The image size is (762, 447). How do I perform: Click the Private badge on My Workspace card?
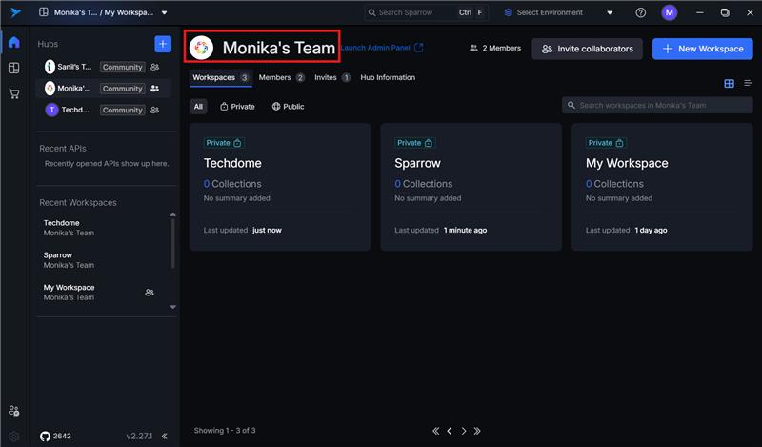point(606,143)
